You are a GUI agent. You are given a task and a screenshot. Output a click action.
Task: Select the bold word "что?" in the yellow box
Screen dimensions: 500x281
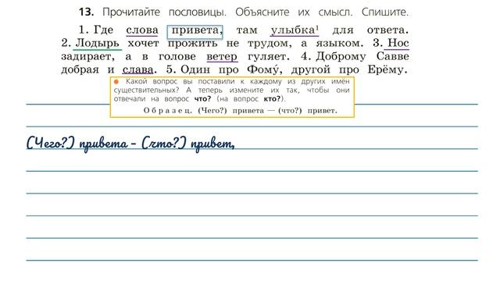(202, 99)
